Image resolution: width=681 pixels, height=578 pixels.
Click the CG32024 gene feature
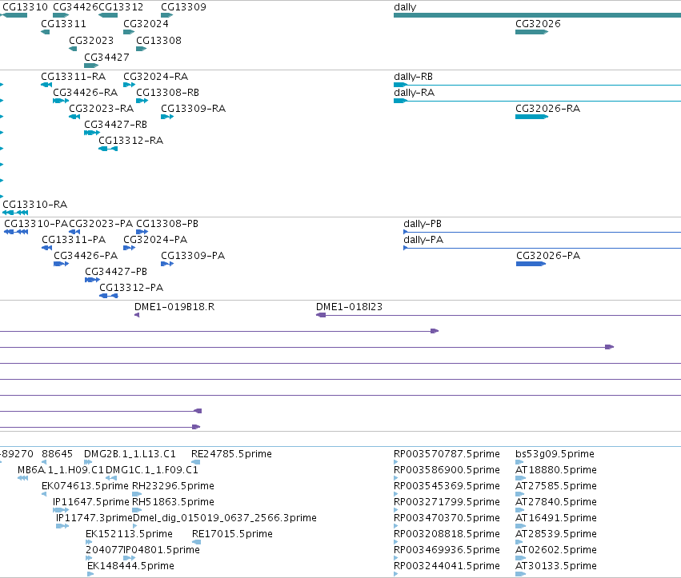[129, 32]
